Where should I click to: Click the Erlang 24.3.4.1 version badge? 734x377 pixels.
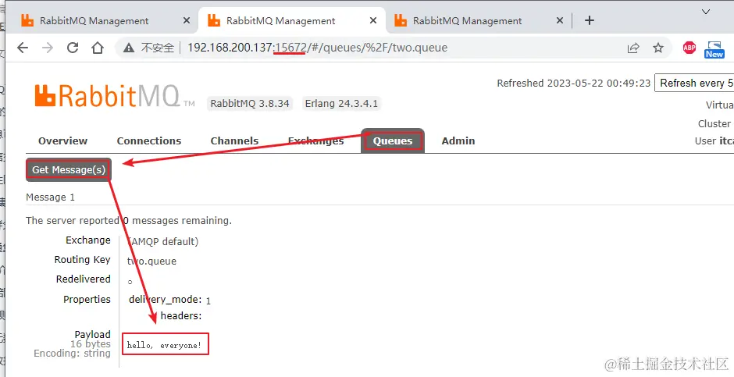(341, 103)
